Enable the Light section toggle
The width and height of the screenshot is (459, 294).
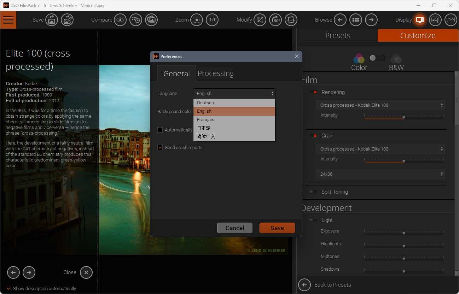coord(313,220)
